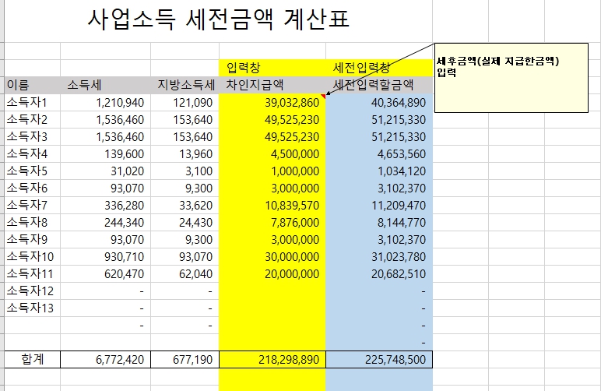Click the yellow input cell 10,839,570
The width and height of the screenshot is (601, 391).
[x=272, y=205]
